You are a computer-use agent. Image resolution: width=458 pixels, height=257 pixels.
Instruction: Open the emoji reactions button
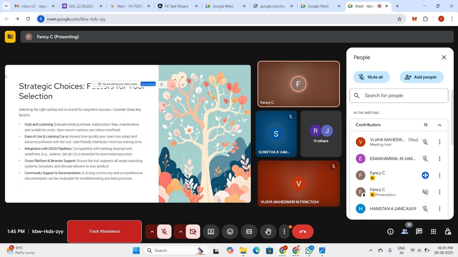(230, 232)
